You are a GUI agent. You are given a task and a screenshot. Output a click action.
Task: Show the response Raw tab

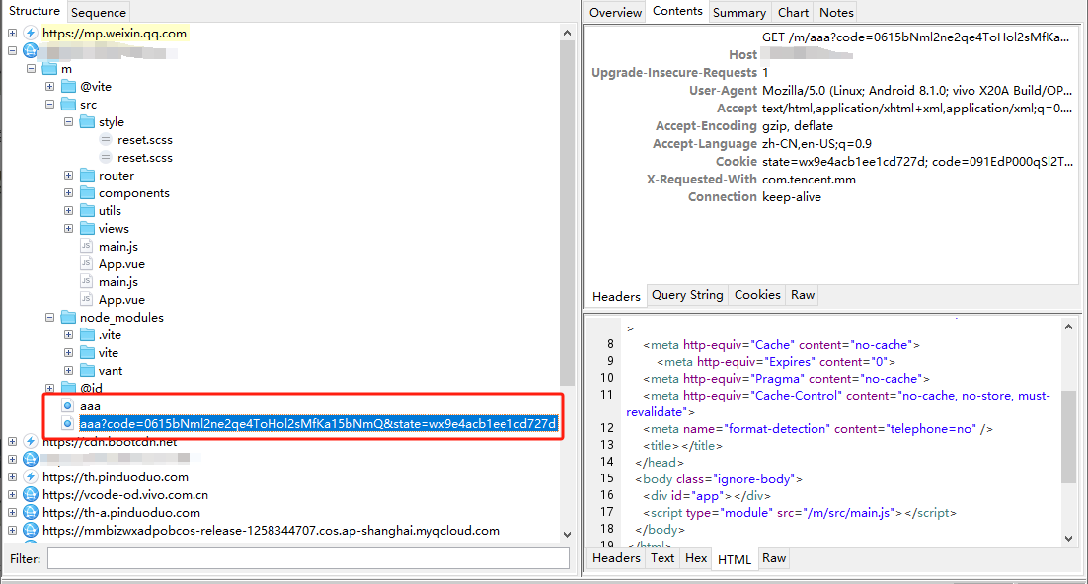pyautogui.click(x=774, y=558)
